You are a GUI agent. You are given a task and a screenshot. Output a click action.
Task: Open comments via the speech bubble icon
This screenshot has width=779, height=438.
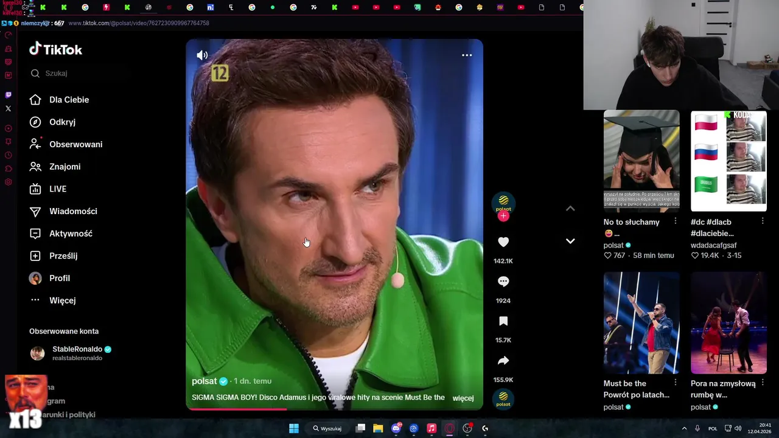click(x=503, y=282)
